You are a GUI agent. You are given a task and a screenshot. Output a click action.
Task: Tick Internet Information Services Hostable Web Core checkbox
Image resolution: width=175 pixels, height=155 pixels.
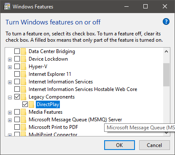[x=17, y=89]
